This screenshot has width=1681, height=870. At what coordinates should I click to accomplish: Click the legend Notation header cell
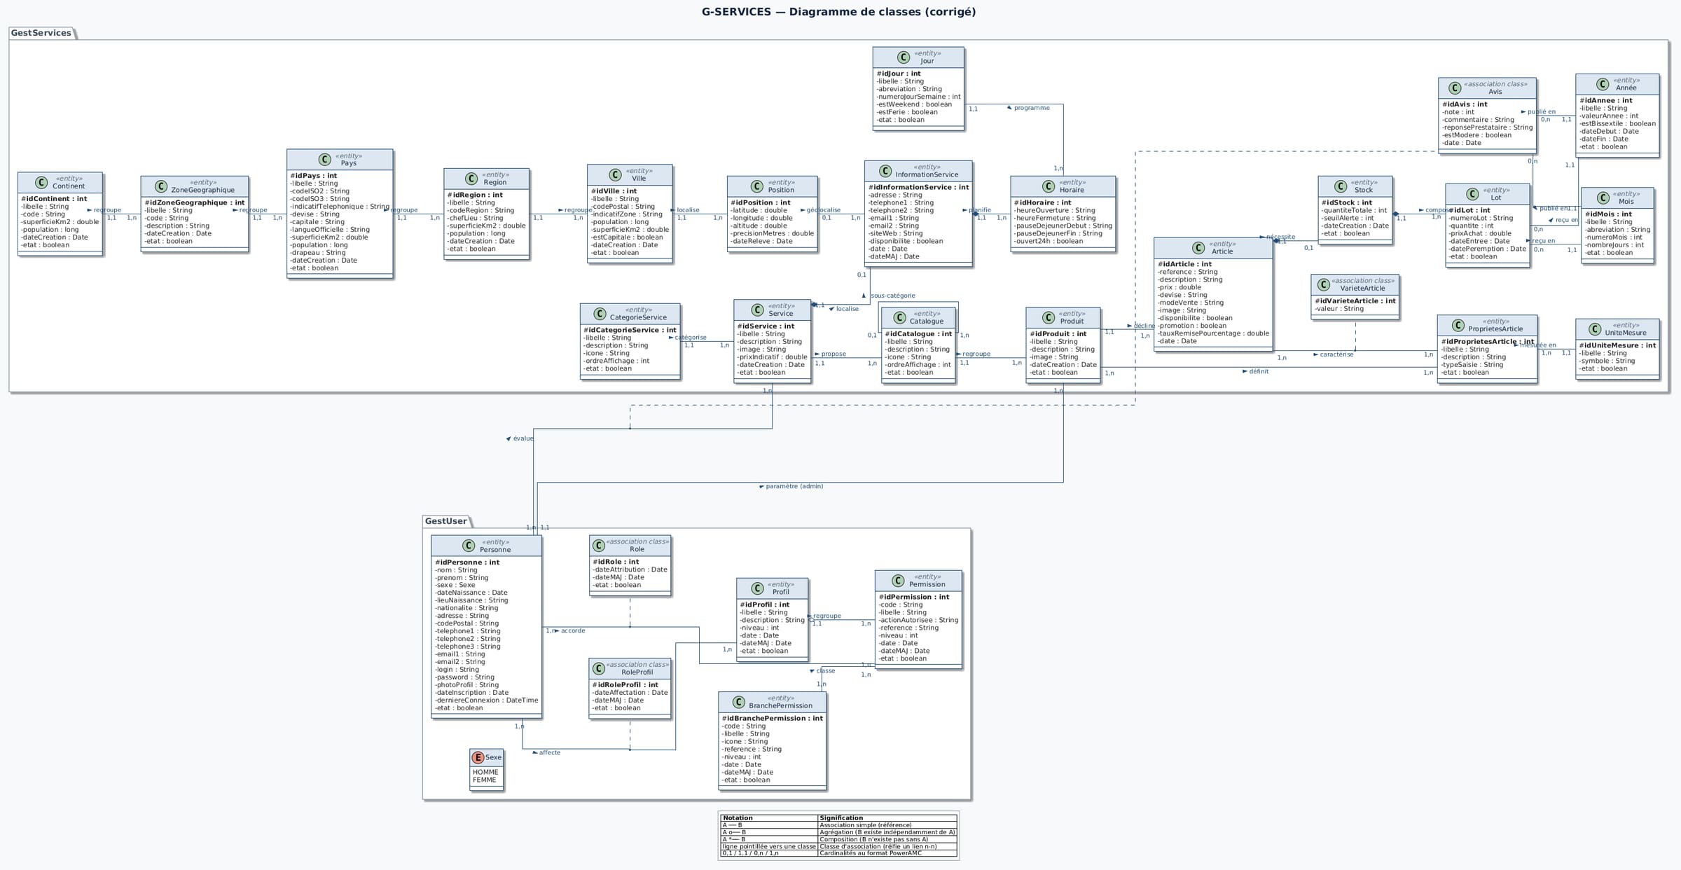coord(769,818)
